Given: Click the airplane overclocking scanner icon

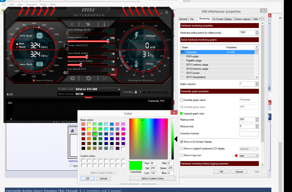Looking at the screenshot, I should pyautogui.click(x=88, y=24).
